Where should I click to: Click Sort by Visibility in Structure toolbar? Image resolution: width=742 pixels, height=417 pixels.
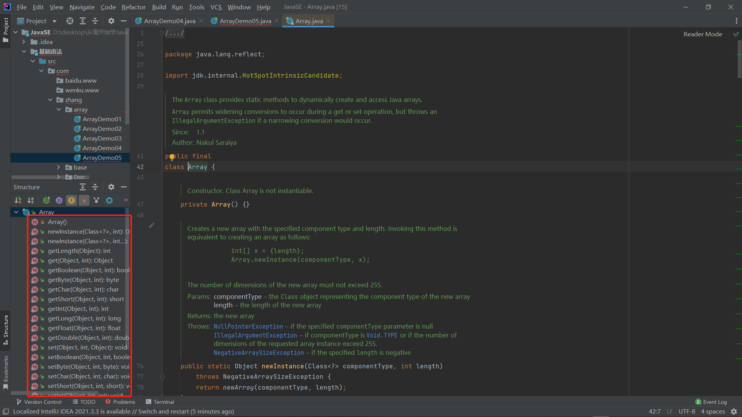coord(18,200)
